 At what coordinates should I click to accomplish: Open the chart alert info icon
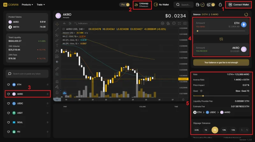tap(174, 23)
